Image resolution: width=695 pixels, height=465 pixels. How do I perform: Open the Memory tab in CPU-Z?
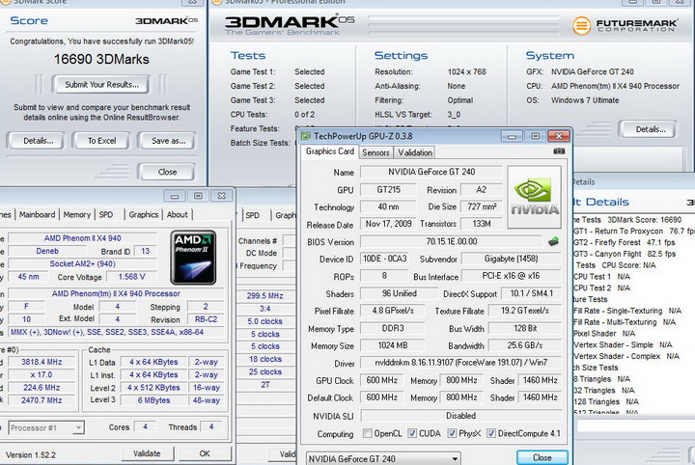(x=76, y=214)
